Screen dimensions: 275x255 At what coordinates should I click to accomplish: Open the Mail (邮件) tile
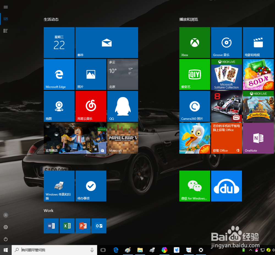pos(107,42)
